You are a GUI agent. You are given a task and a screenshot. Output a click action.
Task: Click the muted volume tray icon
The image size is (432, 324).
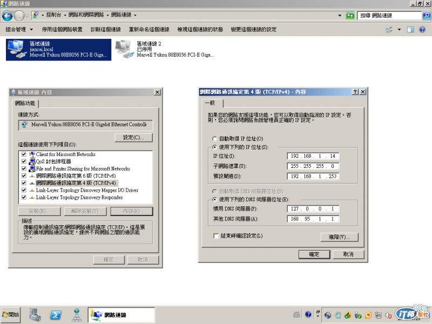388,315
